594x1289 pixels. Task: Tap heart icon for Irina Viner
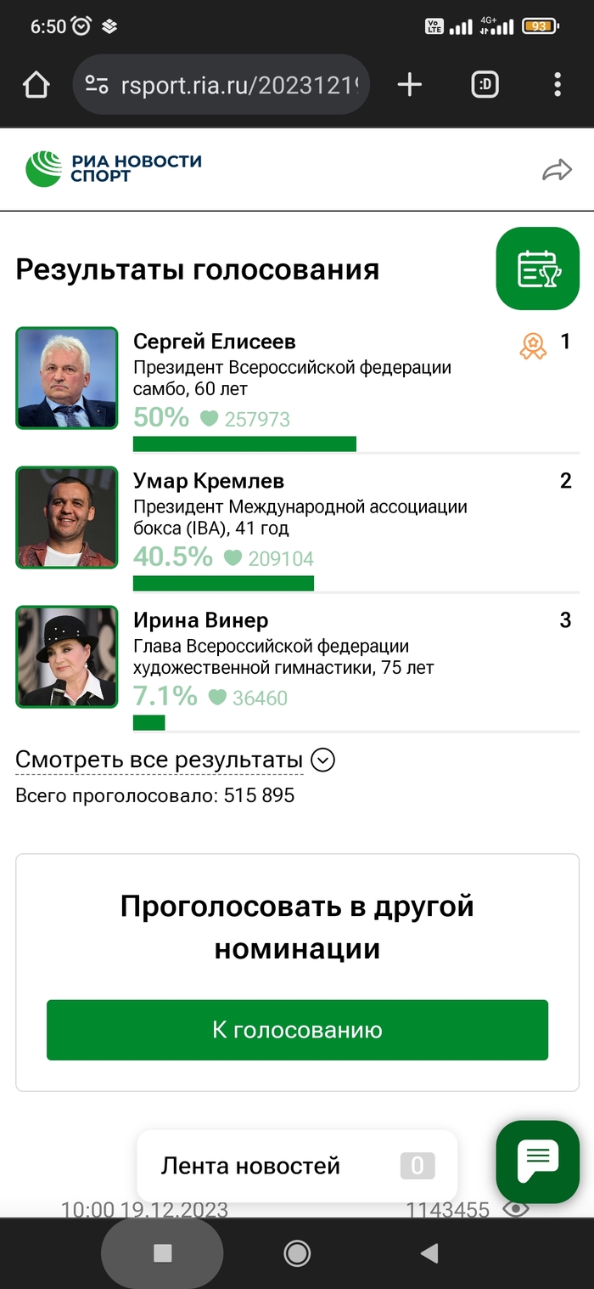pos(218,698)
